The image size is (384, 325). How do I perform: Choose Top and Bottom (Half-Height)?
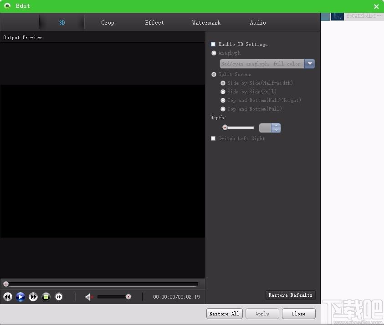[x=223, y=100]
